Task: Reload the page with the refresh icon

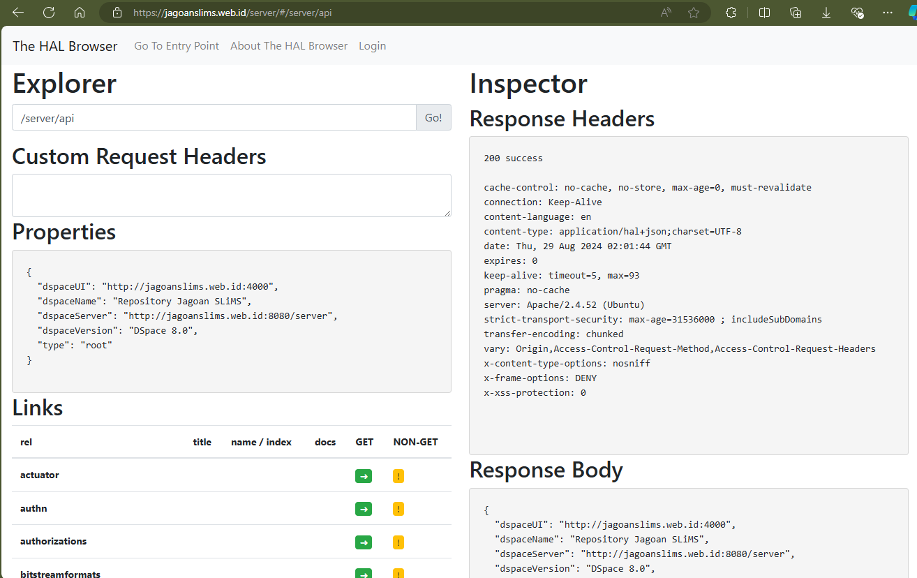Action: pos(49,13)
